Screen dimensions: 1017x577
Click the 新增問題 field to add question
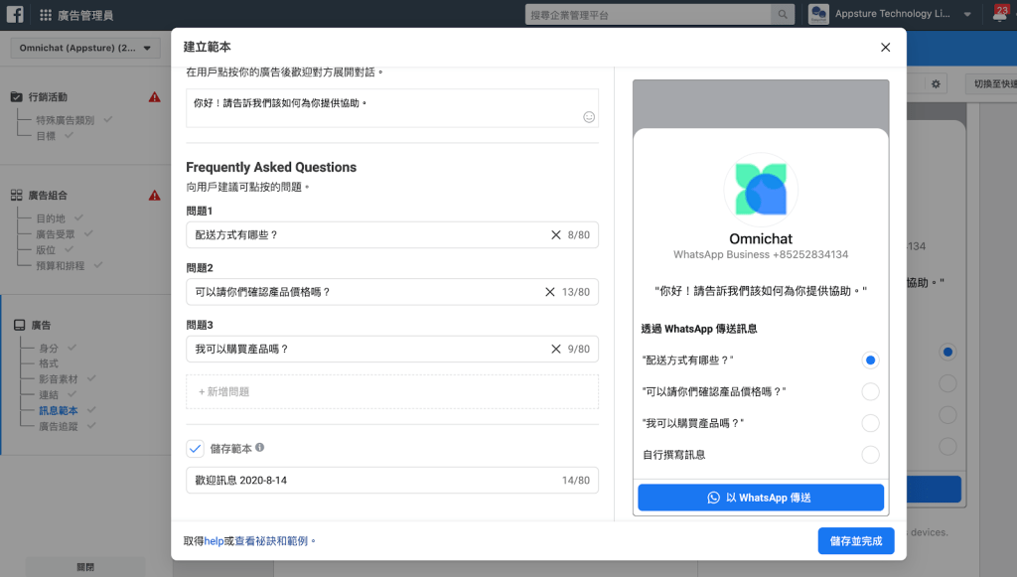[x=391, y=391]
